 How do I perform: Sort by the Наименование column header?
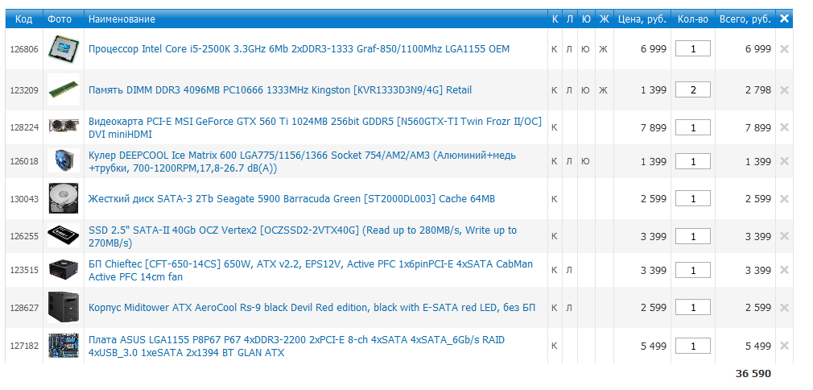point(122,19)
